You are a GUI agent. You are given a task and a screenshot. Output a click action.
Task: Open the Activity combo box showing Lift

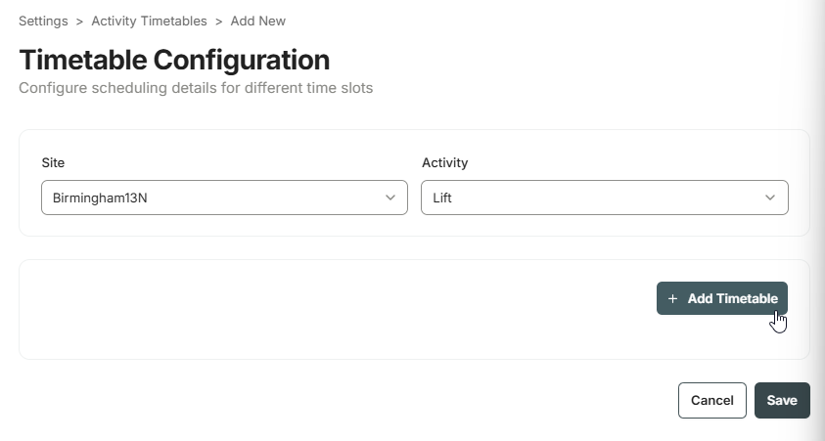click(605, 198)
